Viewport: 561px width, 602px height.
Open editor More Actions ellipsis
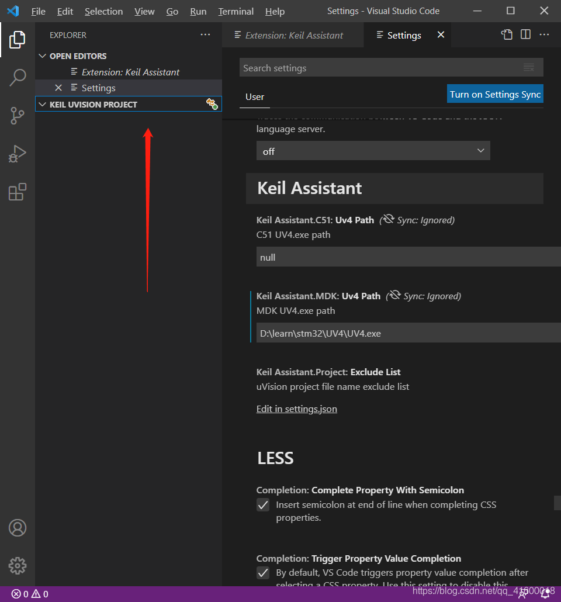tap(544, 34)
